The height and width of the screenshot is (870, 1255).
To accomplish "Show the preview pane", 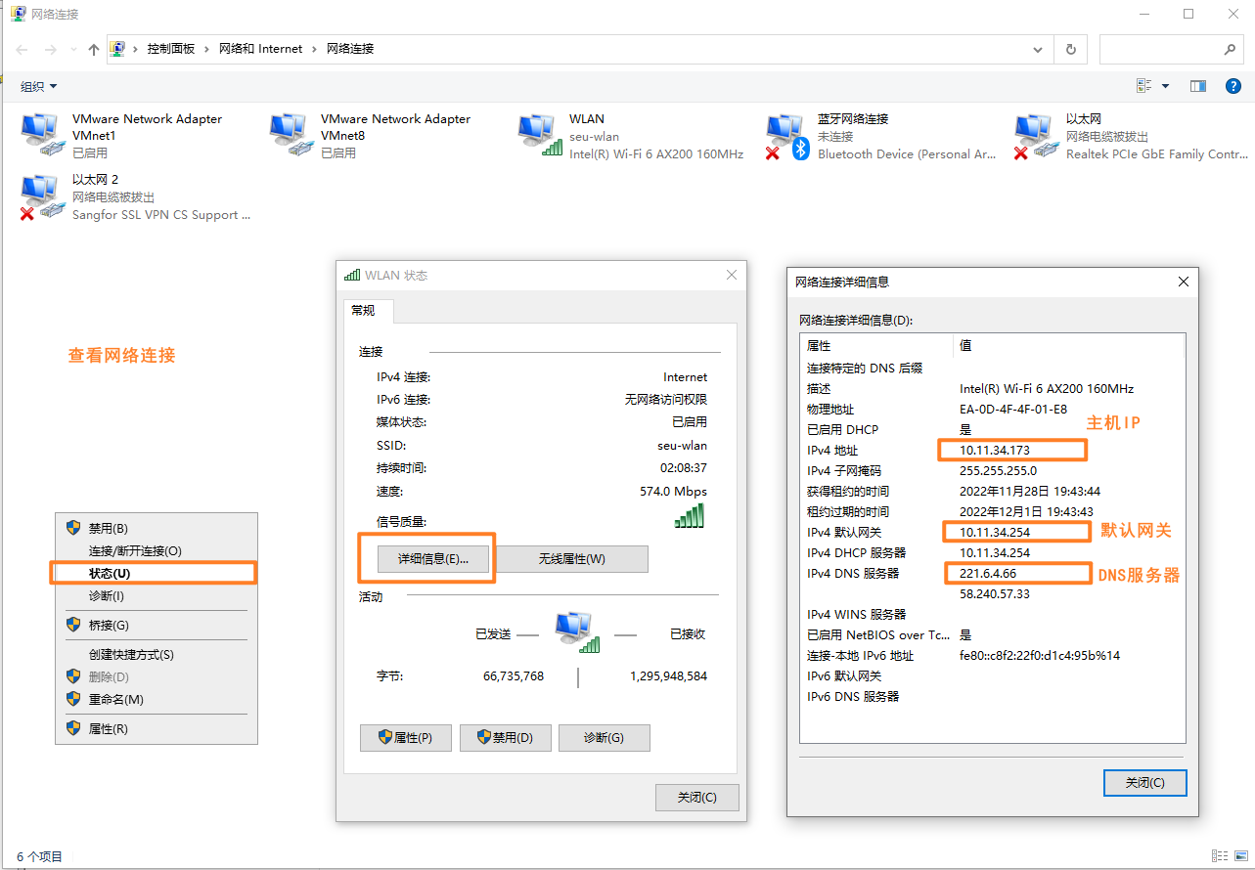I will [x=1197, y=86].
